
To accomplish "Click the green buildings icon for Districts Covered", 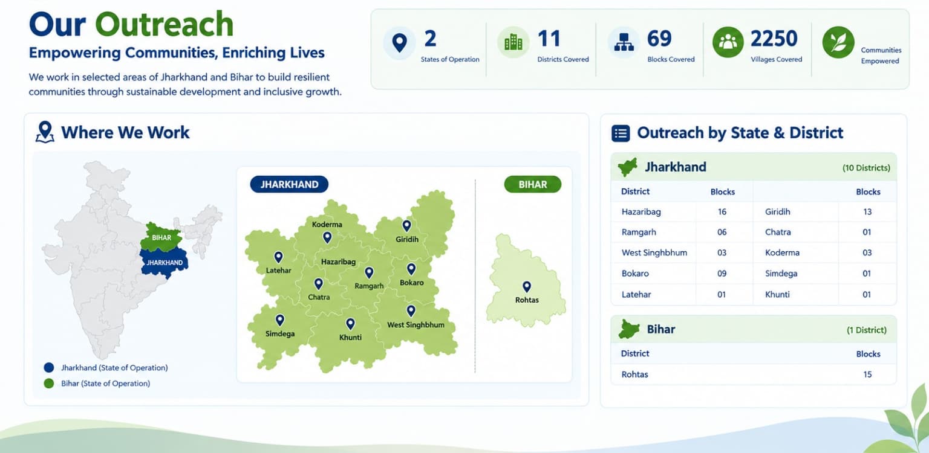I will coord(513,42).
